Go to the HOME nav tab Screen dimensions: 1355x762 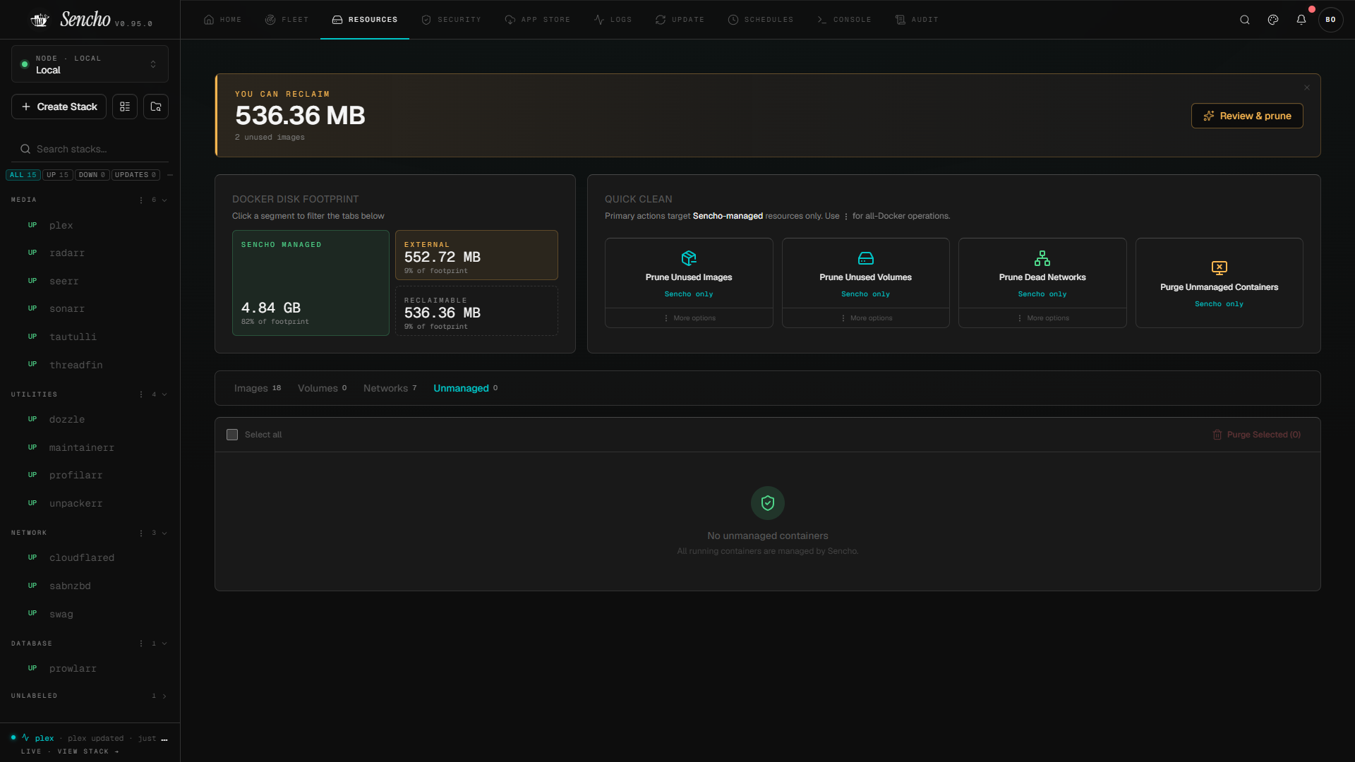point(222,20)
